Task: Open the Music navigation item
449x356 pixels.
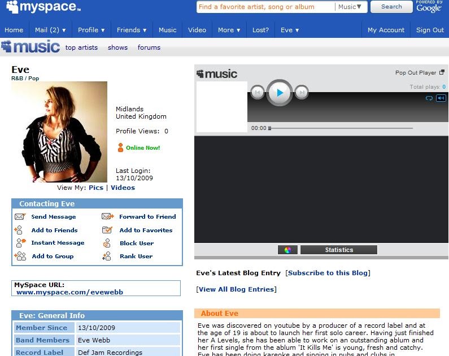Action: [168, 30]
